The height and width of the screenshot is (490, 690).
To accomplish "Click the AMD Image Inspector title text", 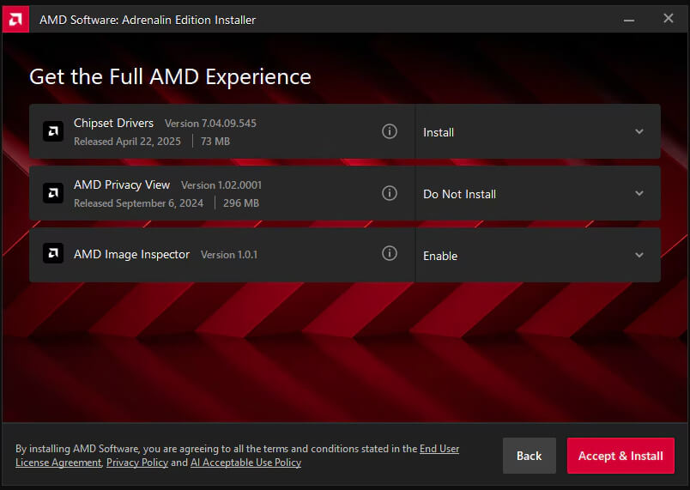I will [131, 254].
